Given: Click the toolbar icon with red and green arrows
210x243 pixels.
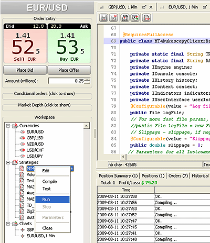Looking at the screenshot, I should [135, 18].
